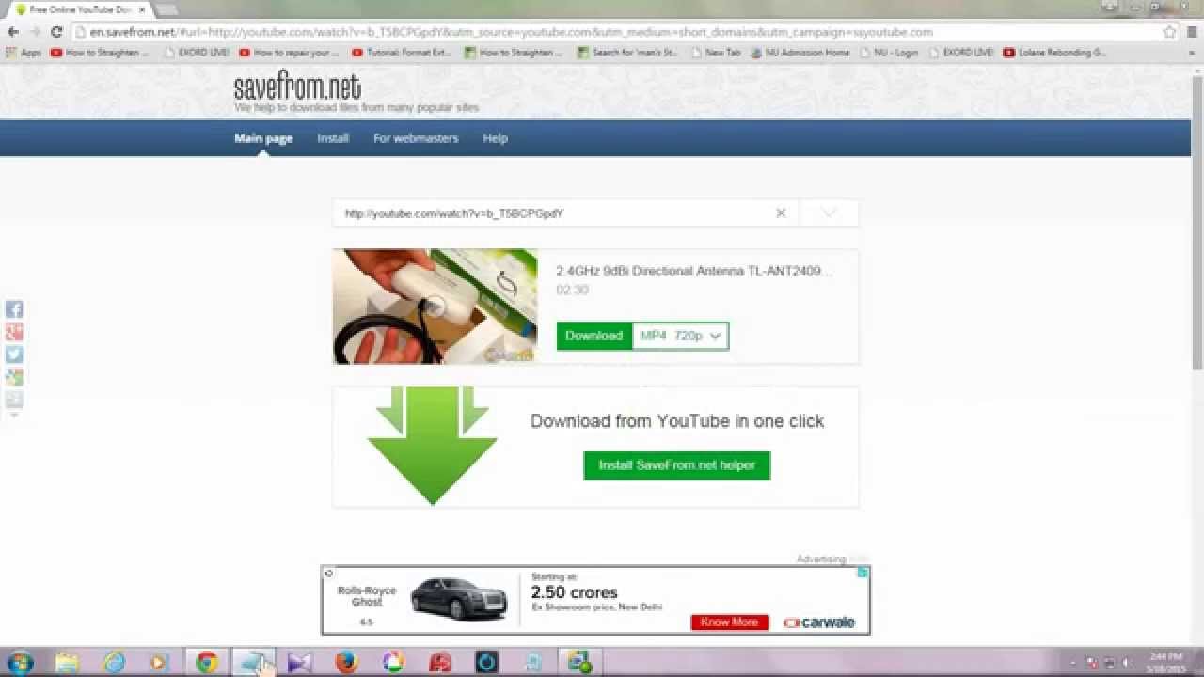Bookmark this page with the star icon
The image size is (1204, 677).
(x=1169, y=32)
